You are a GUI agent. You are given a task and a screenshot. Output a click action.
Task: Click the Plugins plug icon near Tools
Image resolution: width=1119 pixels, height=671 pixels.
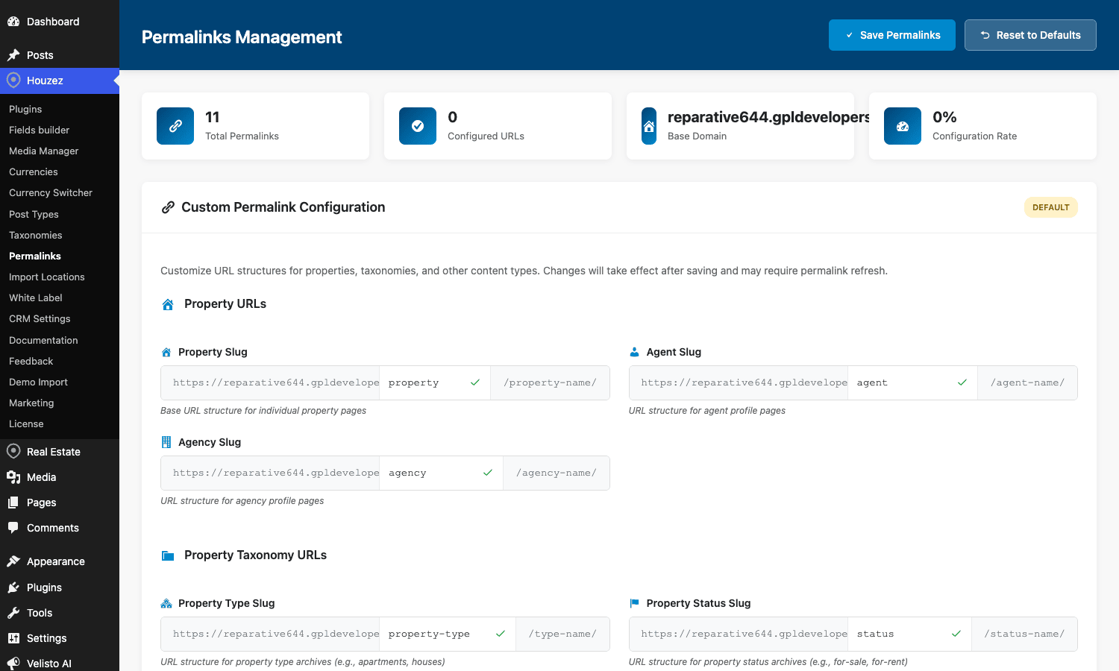13,587
